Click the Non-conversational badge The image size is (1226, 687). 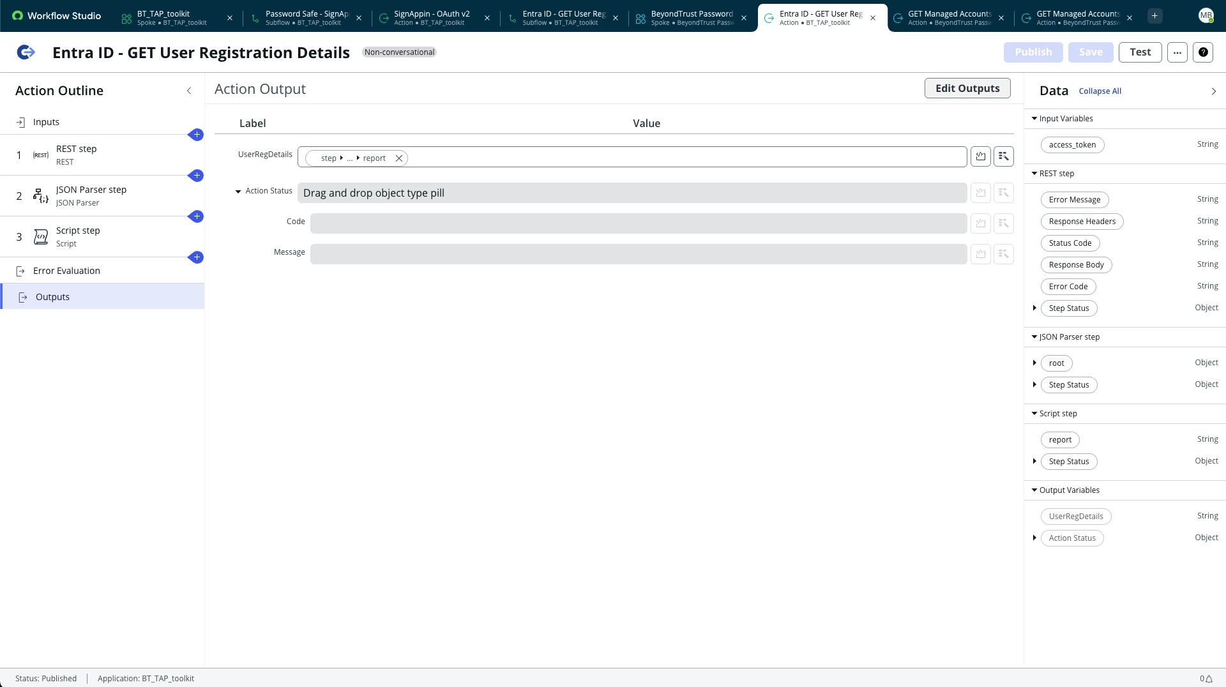click(399, 52)
